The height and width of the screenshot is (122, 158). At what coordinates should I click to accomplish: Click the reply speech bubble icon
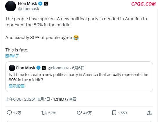click(9, 113)
